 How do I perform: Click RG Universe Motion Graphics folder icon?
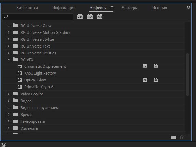[15, 32]
